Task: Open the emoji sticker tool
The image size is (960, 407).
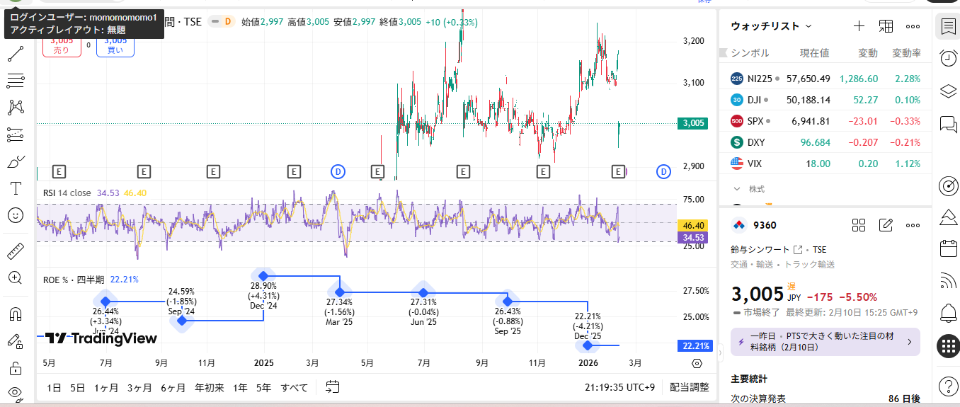Action: pos(15,215)
